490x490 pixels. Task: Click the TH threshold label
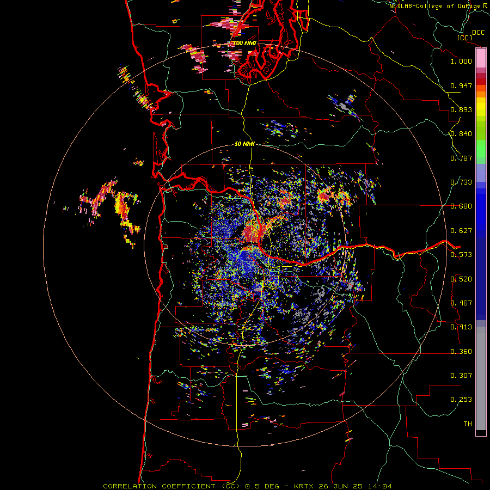(468, 424)
